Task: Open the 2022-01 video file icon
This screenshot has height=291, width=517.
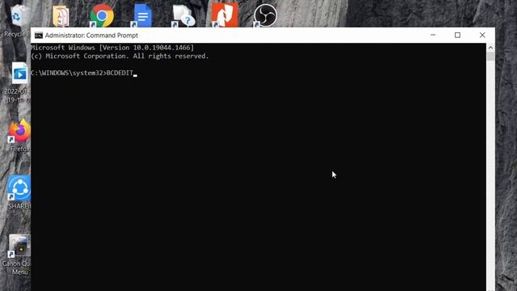Action: 19,74
